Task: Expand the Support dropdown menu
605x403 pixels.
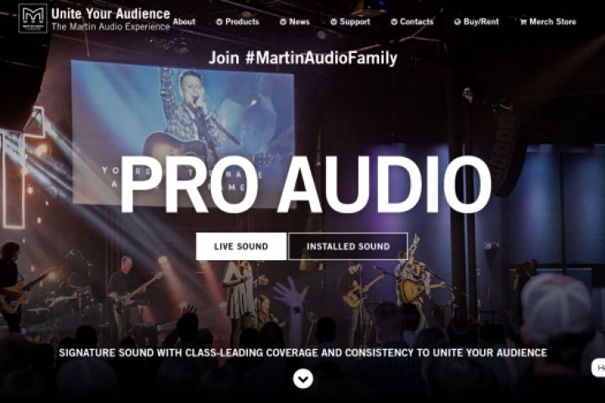Action: [x=350, y=22]
